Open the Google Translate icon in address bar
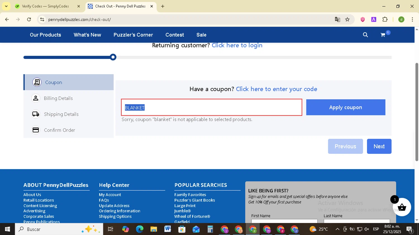 click(x=337, y=20)
